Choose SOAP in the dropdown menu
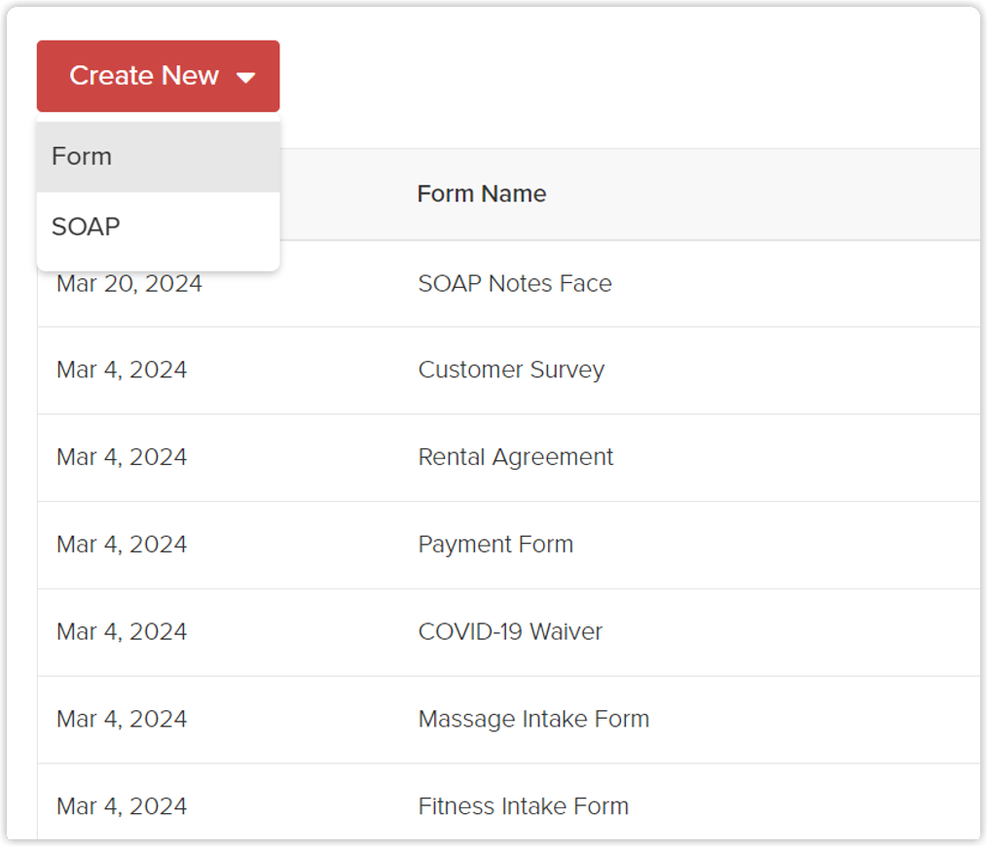This screenshot has width=988, height=852. (x=86, y=227)
